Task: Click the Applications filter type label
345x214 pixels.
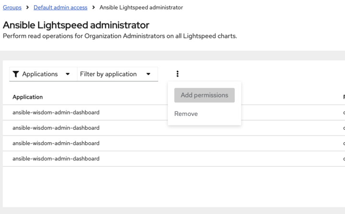Action: 40,74
